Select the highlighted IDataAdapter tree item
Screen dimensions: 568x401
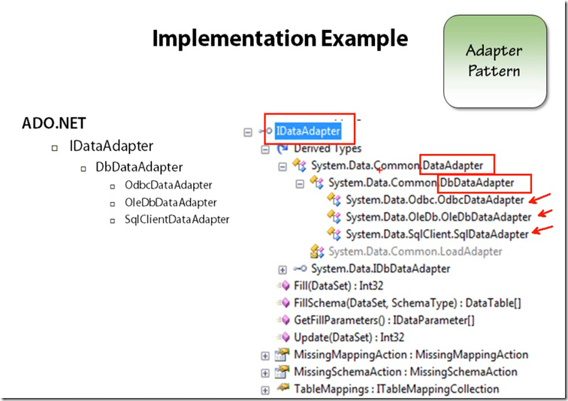[x=308, y=131]
